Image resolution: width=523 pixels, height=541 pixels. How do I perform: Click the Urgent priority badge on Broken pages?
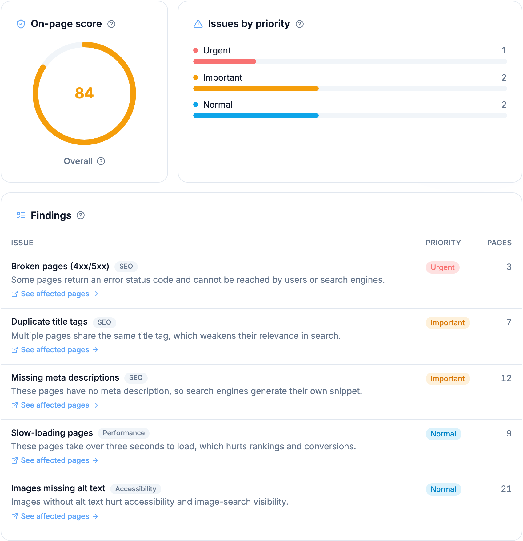point(442,267)
